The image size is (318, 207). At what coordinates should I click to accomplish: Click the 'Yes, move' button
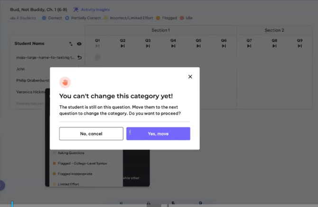[x=158, y=134]
